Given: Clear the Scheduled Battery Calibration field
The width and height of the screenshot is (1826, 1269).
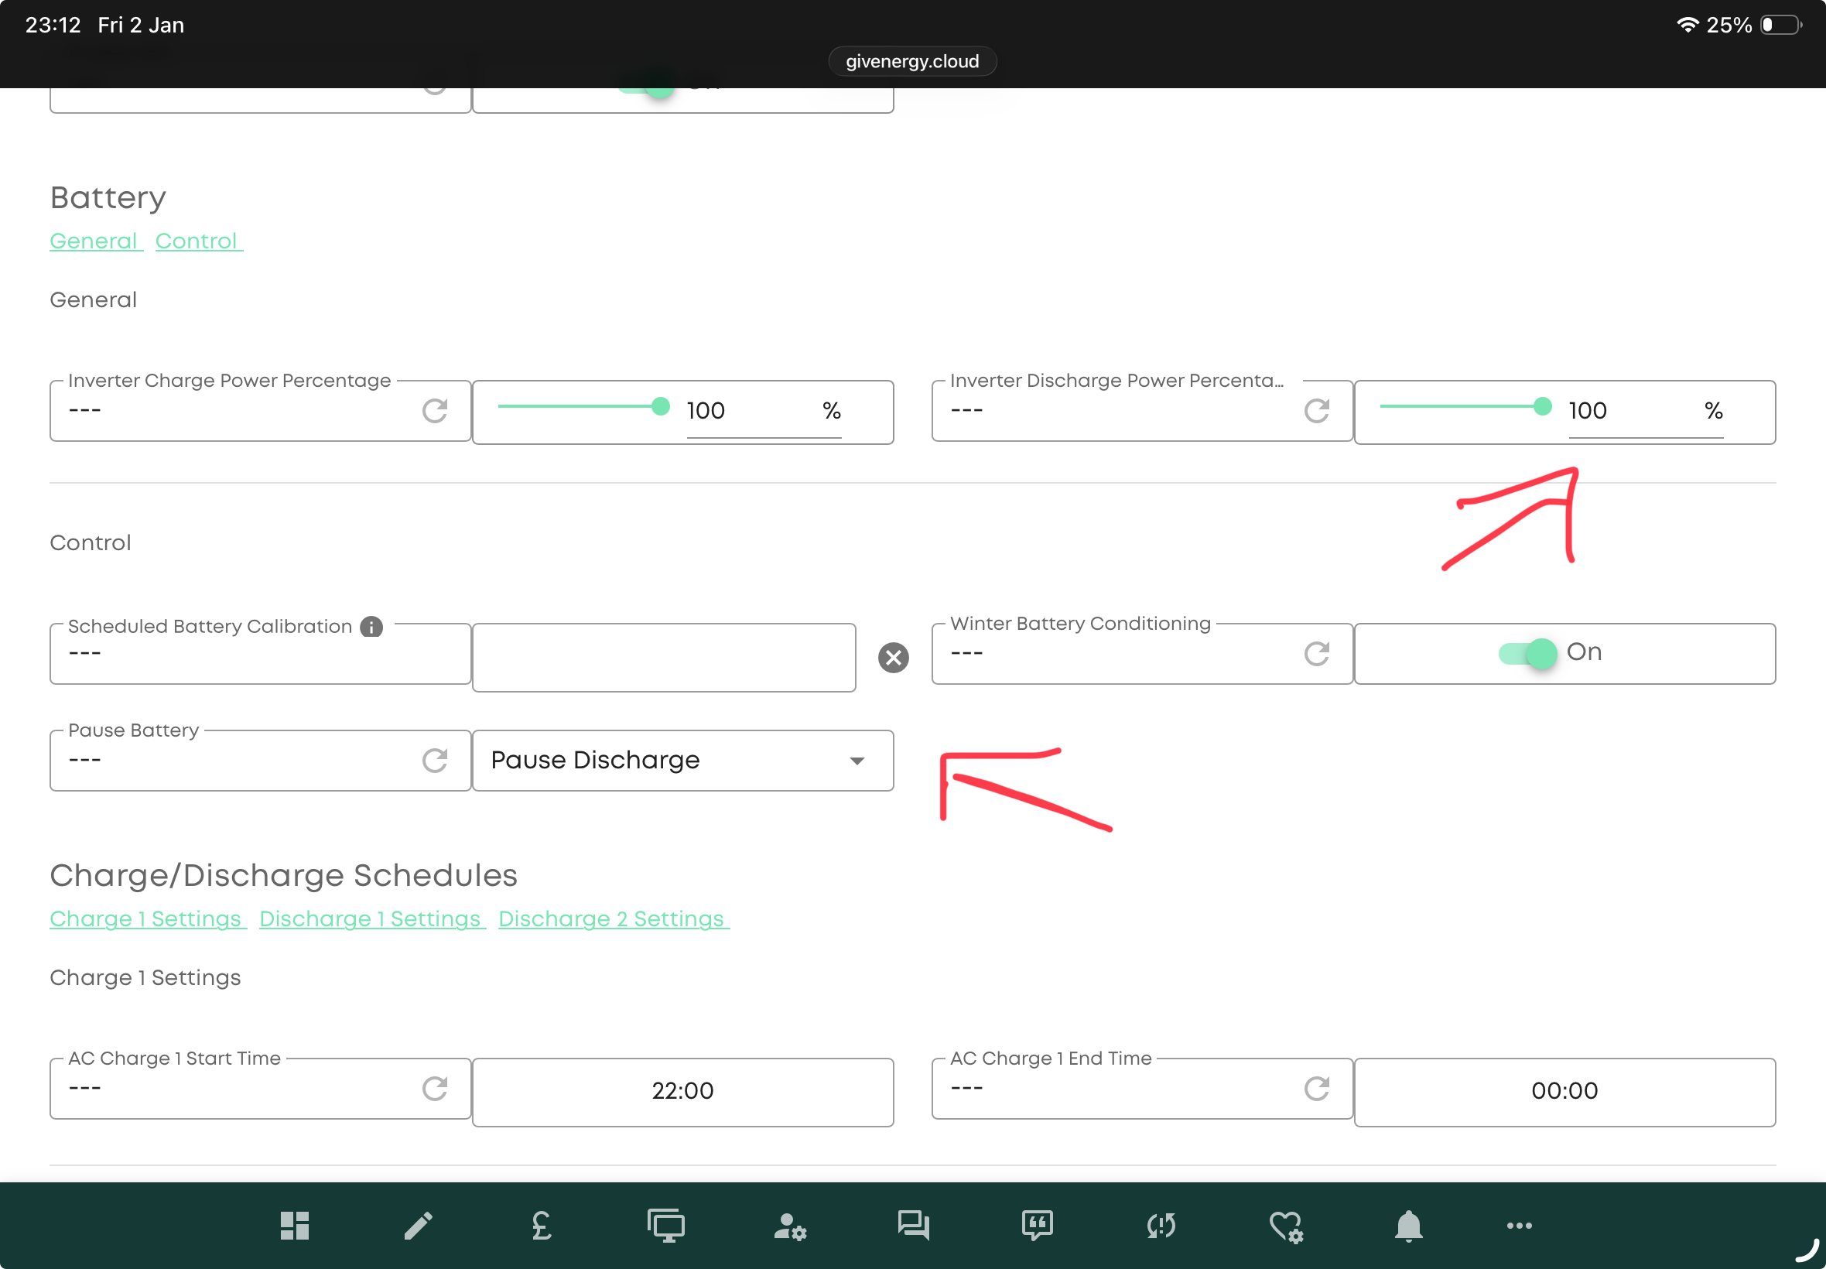Looking at the screenshot, I should pos(894,658).
